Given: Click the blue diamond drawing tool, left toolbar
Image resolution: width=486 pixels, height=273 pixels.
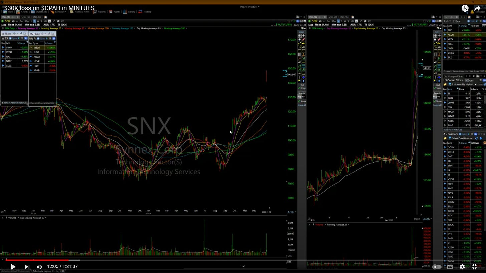Looking at the screenshot, I should coord(303,77).
